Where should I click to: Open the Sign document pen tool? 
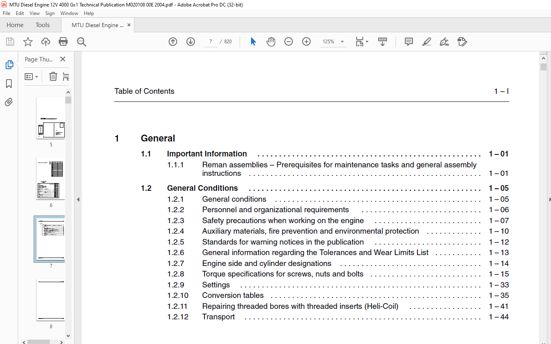[445, 42]
